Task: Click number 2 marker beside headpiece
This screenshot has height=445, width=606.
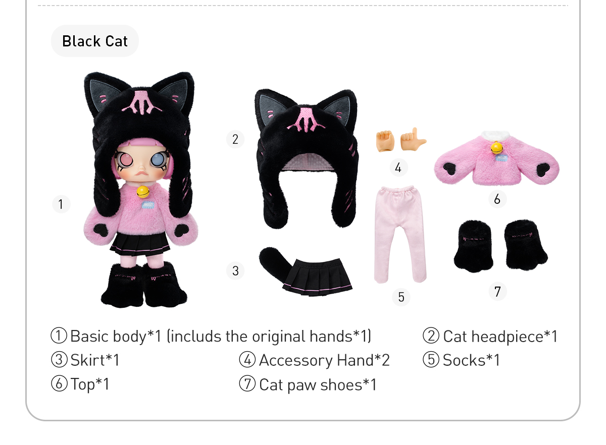Action: (x=235, y=139)
